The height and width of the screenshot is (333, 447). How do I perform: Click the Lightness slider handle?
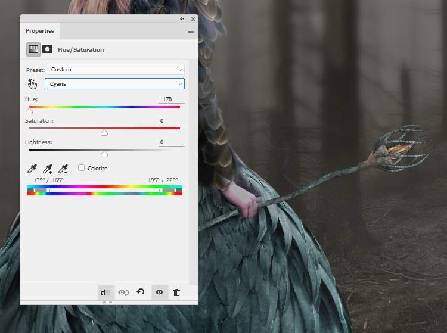pyautogui.click(x=104, y=154)
